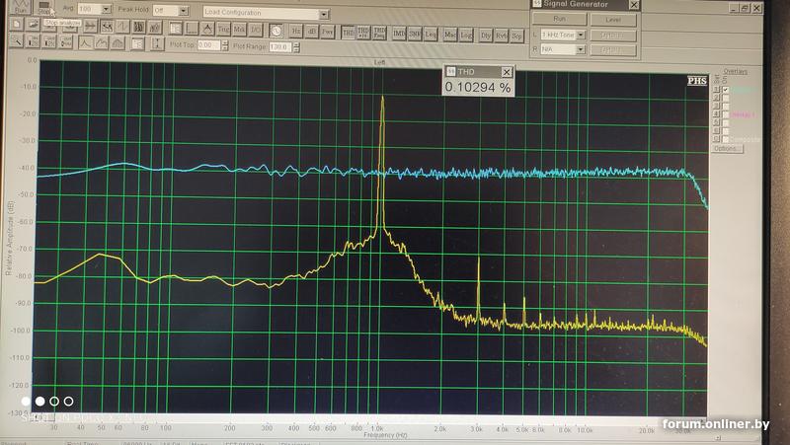Viewport: 790px width, 445px height.
Task: Click the PHS label on the plot
Action: tap(697, 81)
